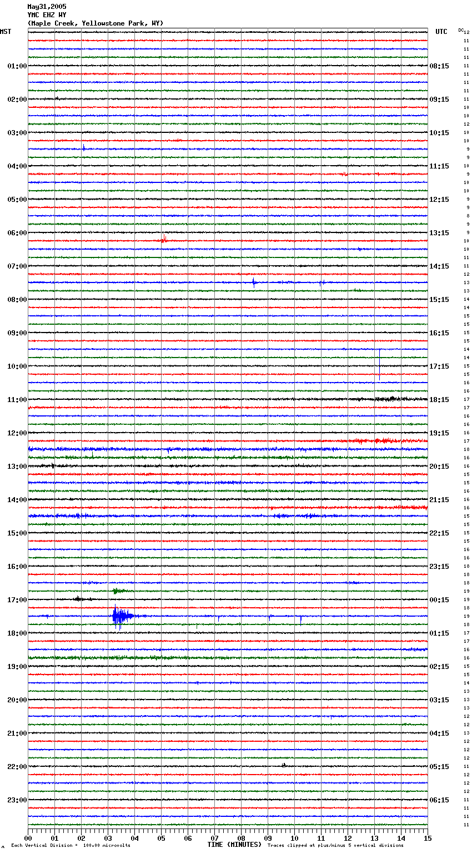Viewport: 472px width, 853px height.
Task: Select the 09:00 MST time label
Action: click(17, 333)
